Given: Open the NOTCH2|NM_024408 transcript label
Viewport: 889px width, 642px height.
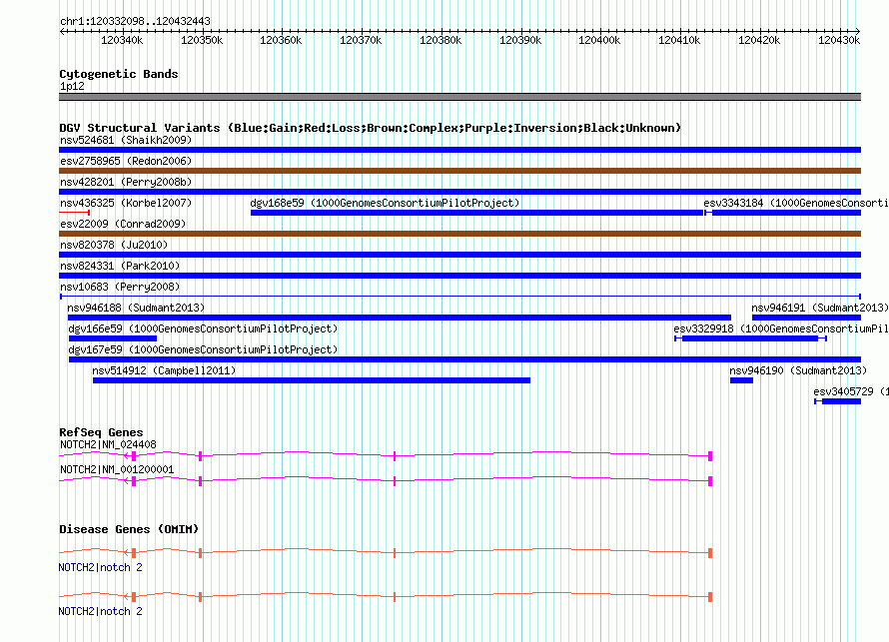Looking at the screenshot, I should pyautogui.click(x=108, y=444).
